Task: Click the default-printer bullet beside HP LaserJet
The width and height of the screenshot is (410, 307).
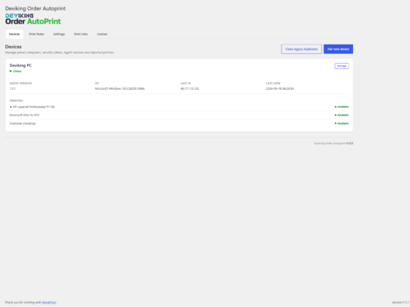Action: point(11,107)
